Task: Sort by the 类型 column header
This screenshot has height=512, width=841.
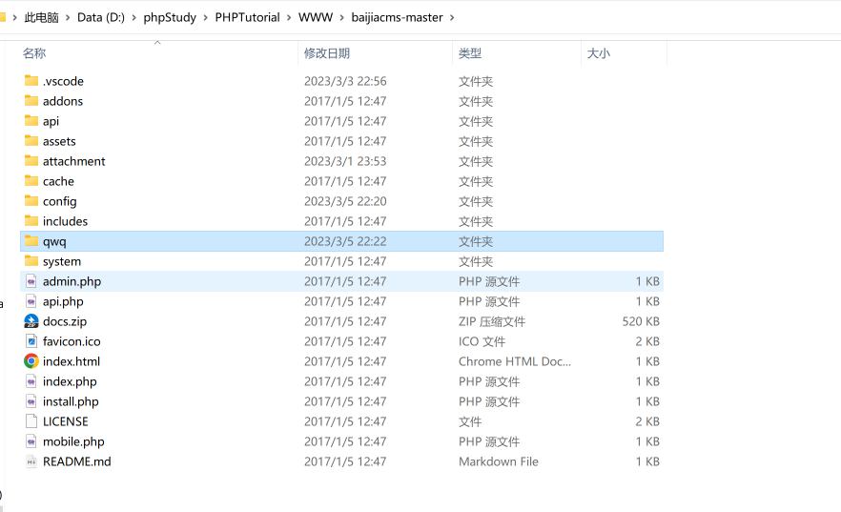Action: (x=470, y=53)
